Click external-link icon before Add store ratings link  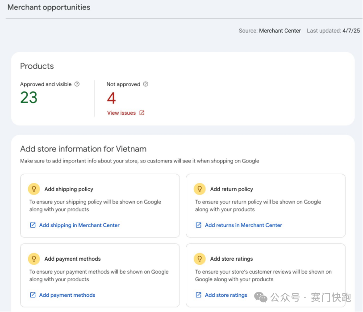point(198,295)
